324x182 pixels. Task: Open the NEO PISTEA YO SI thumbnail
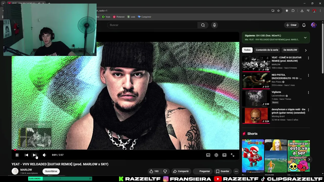[x=256, y=81]
